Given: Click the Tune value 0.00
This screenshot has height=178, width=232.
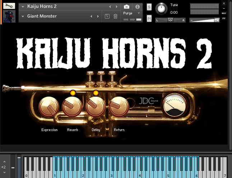Looking at the screenshot, I should 174,13.
